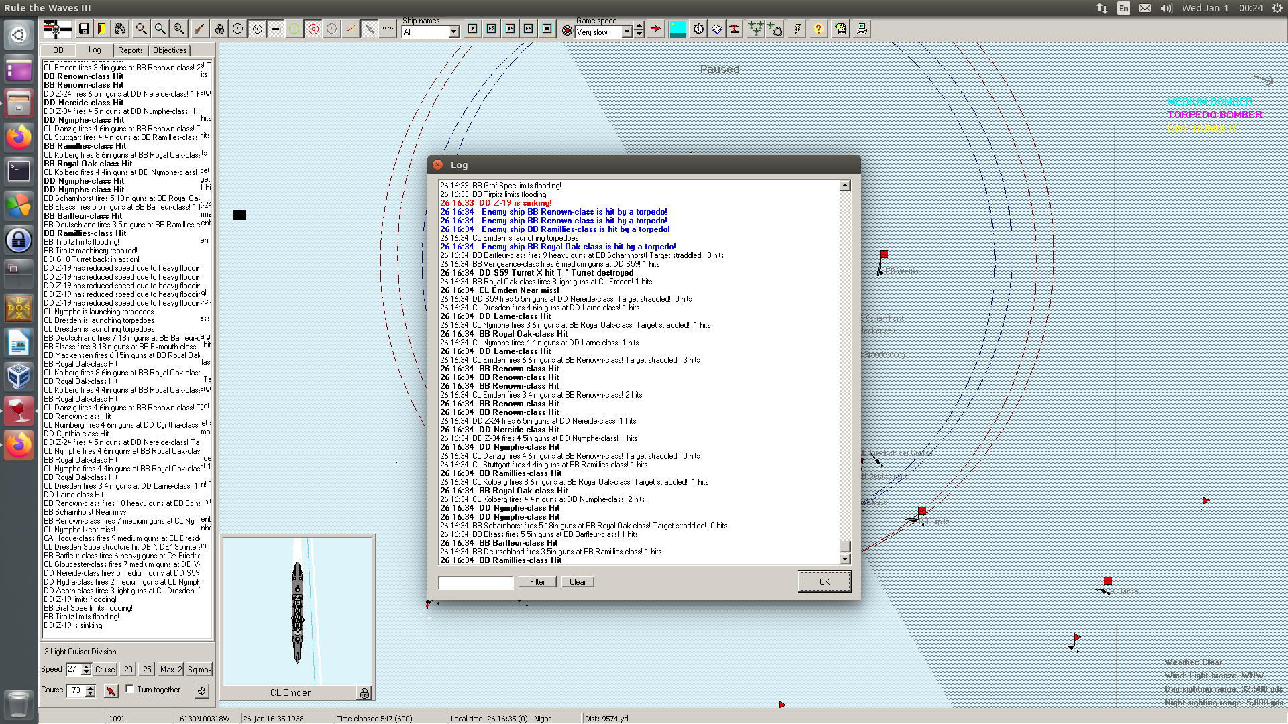Open the gears preferences icon
This screenshot has height=724, width=1288.
120,29
